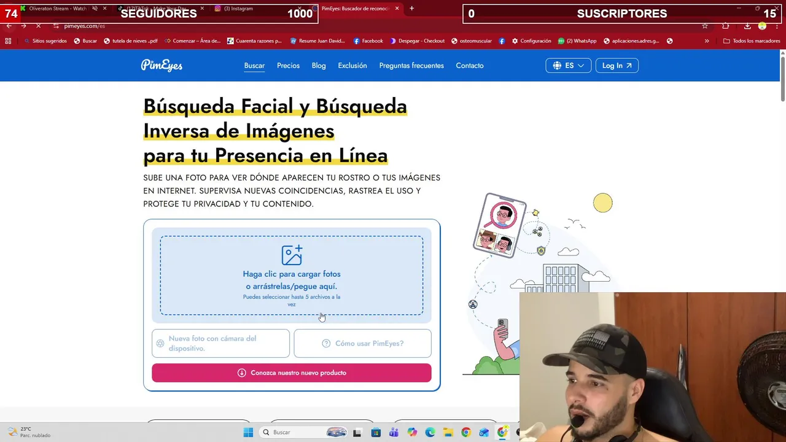This screenshot has height=442, width=786.
Task: Close the PimEyes browser tab
Action: pyautogui.click(x=397, y=9)
